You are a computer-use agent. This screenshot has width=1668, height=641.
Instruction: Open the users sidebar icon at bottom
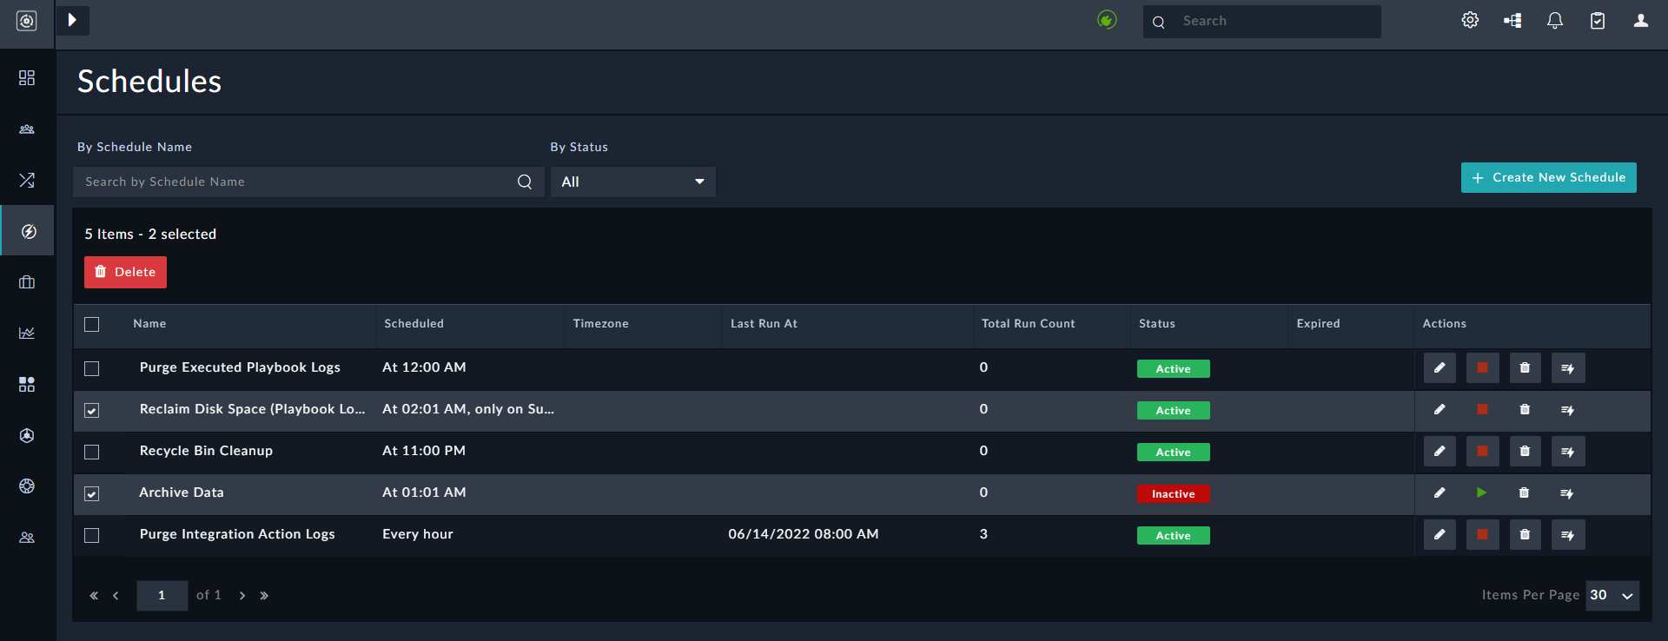click(27, 538)
